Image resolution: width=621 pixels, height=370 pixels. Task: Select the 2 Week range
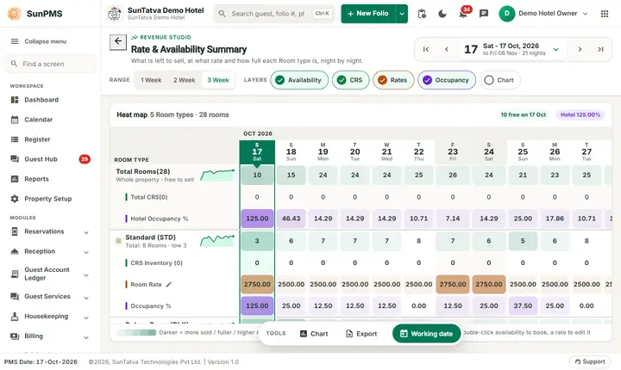click(185, 80)
